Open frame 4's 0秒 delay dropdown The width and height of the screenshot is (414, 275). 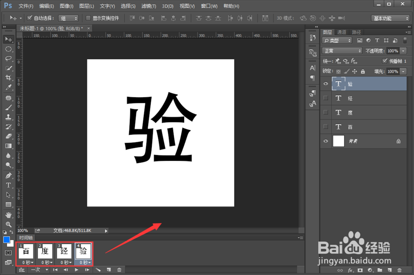84,262
